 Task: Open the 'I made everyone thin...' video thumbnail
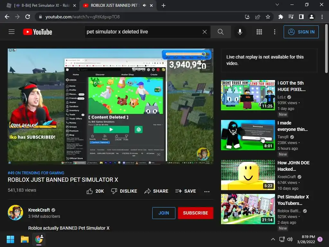[x=248, y=135]
